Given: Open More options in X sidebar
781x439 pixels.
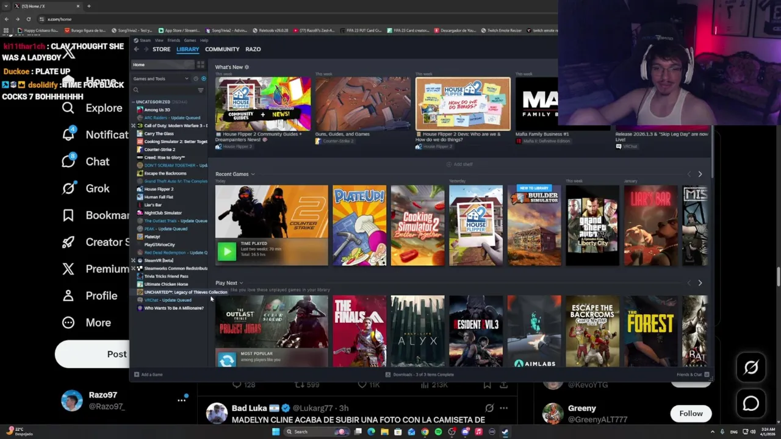Looking at the screenshot, I should (x=86, y=323).
